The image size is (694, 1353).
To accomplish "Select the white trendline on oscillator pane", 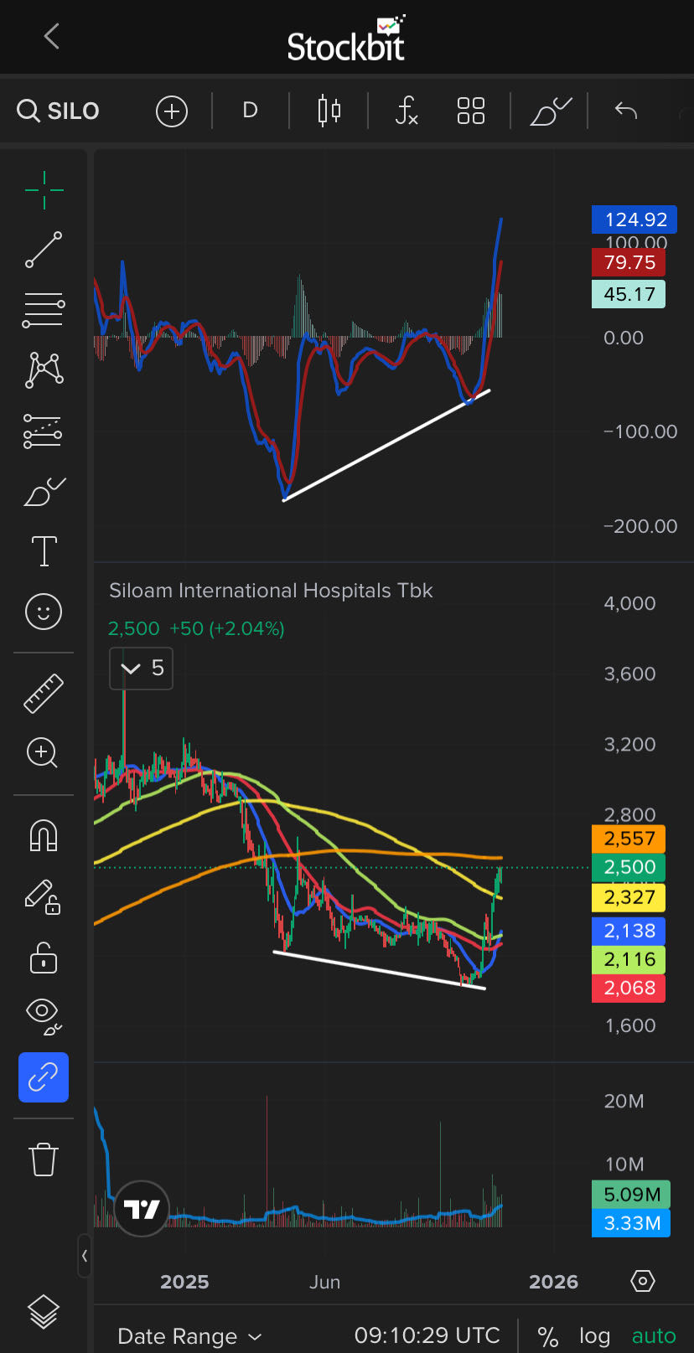I will pos(387,445).
